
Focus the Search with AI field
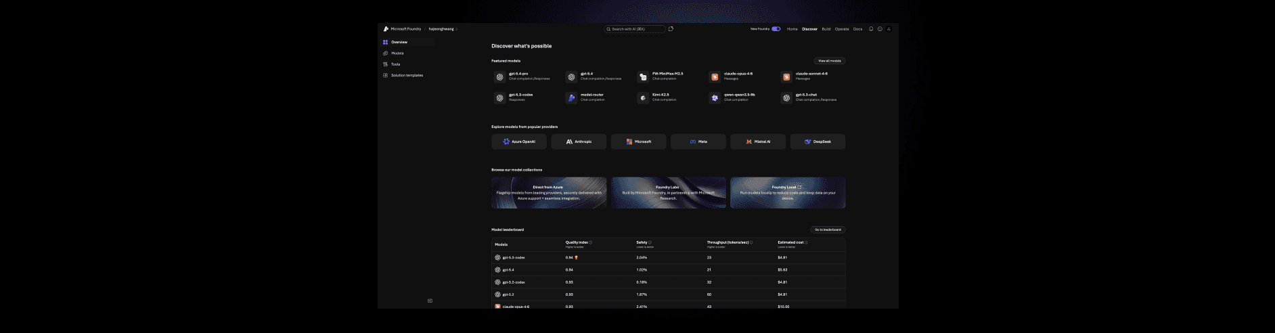click(x=635, y=29)
